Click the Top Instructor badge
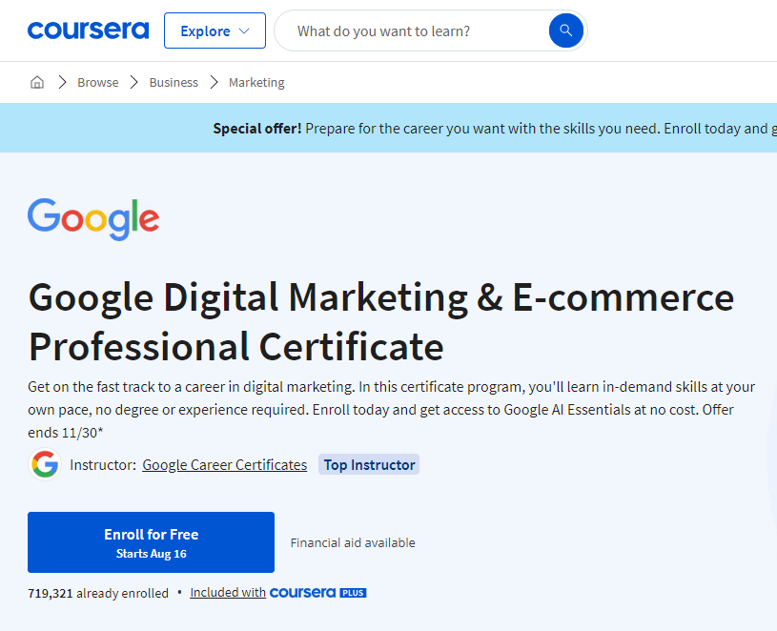777x631 pixels. coord(369,465)
